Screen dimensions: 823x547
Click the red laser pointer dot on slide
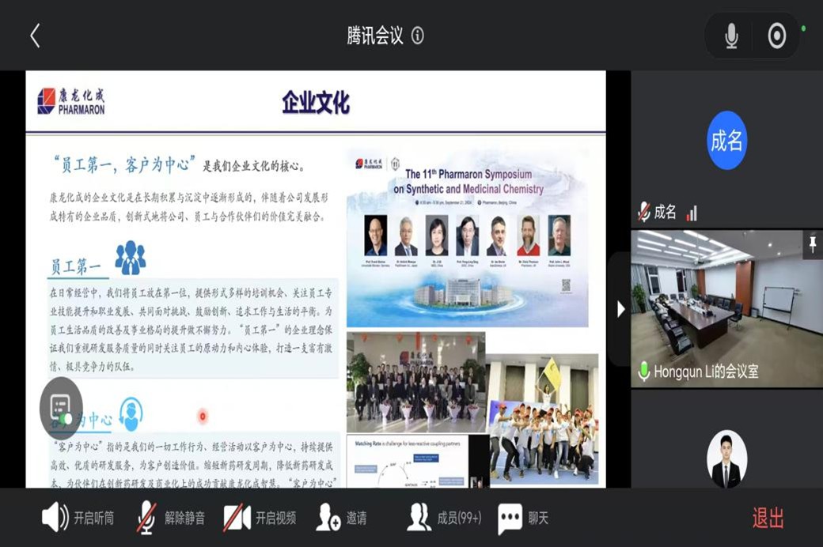pyautogui.click(x=203, y=416)
